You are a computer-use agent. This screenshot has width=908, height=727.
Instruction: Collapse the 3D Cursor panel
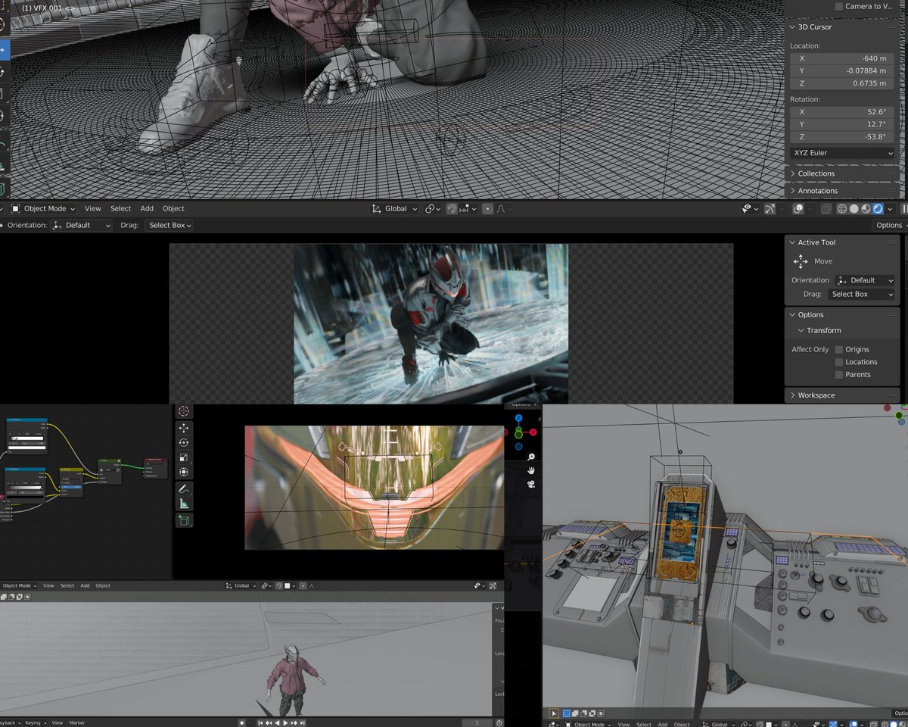793,27
